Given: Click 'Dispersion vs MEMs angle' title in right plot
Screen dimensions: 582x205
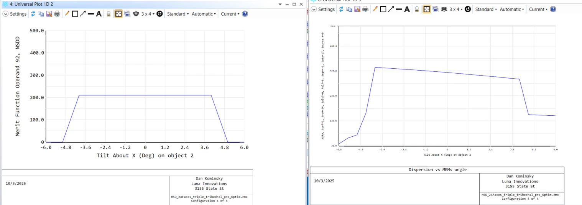Looking at the screenshot, I should pos(437,169).
